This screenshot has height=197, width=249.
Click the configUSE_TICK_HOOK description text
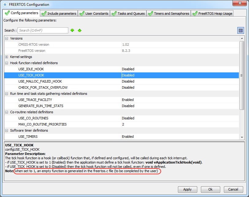tap(22, 149)
